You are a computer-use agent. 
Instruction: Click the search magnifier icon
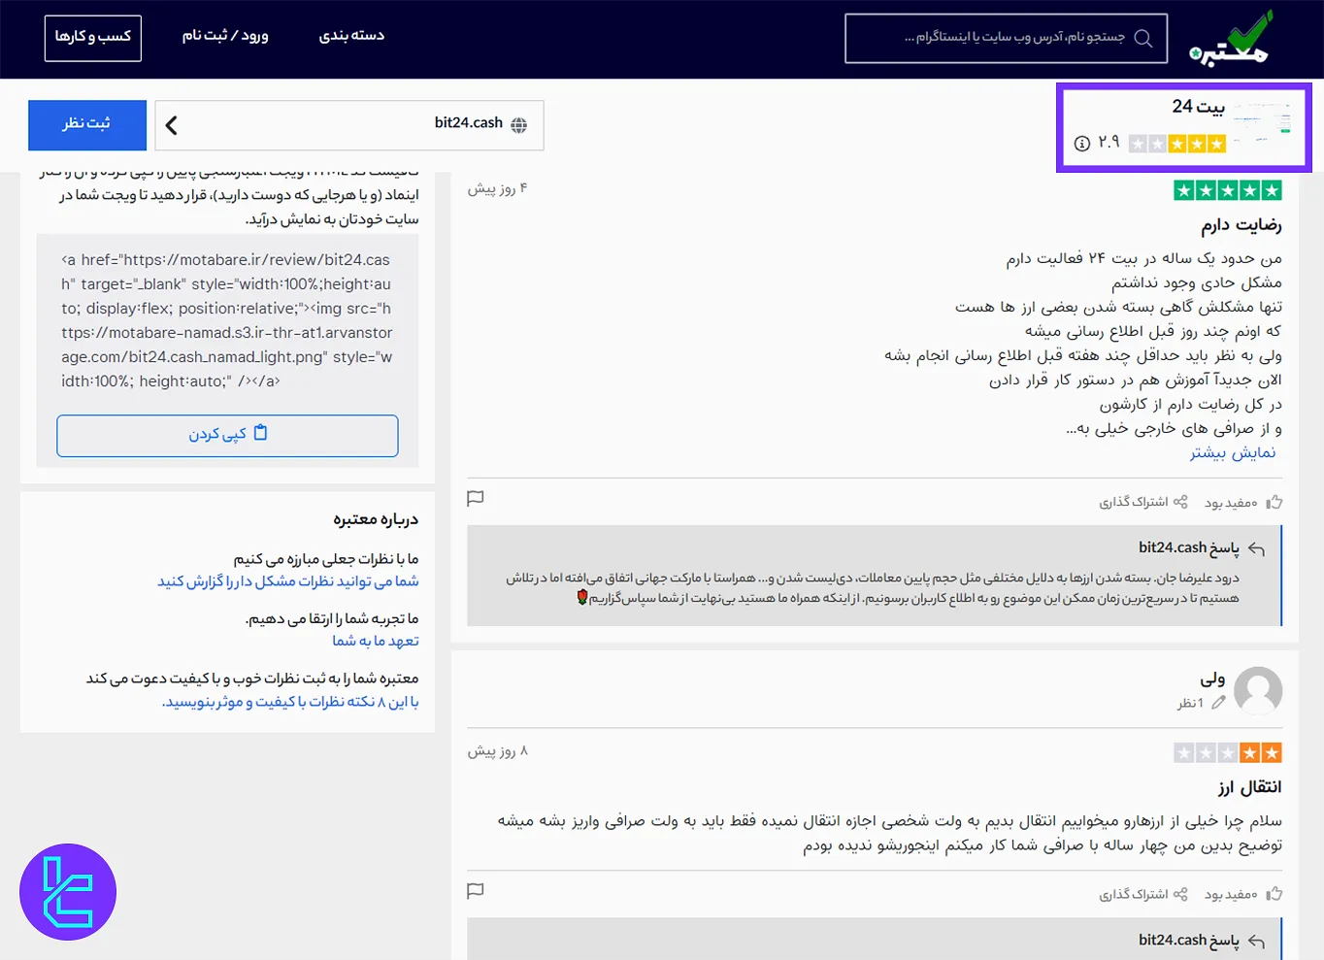pyautogui.click(x=1143, y=38)
